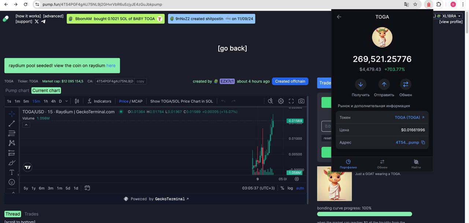469x223 pixels.
Task: Collapse the indicator legend chevron
Action: [26, 125]
